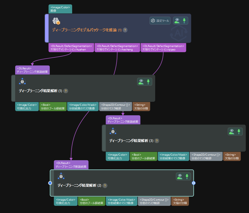This screenshot has height=213, width=249.
Task: Open help for ディープラーニング結果解析 (3)
Action: point(157,141)
